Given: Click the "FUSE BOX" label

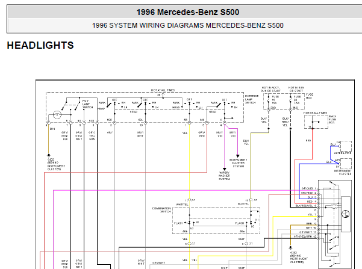Looking at the screenshot, I should point(310,96).
